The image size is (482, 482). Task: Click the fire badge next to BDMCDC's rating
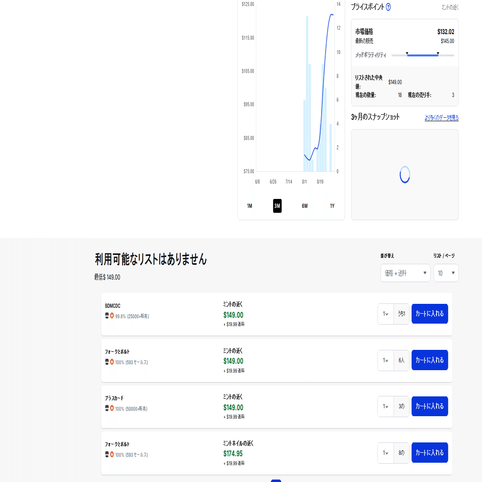(x=112, y=316)
